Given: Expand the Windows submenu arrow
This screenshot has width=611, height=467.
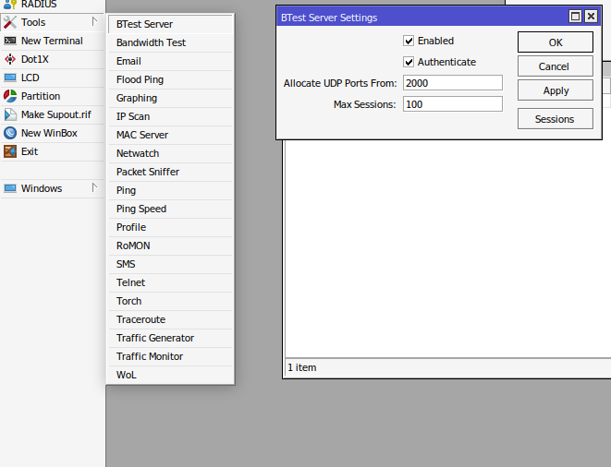Looking at the screenshot, I should point(94,187).
